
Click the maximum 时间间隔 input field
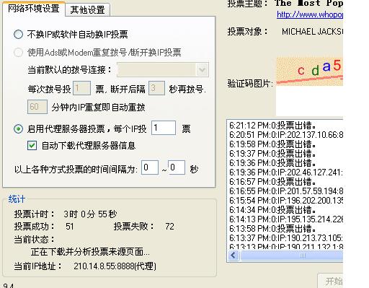pyautogui.click(x=177, y=167)
